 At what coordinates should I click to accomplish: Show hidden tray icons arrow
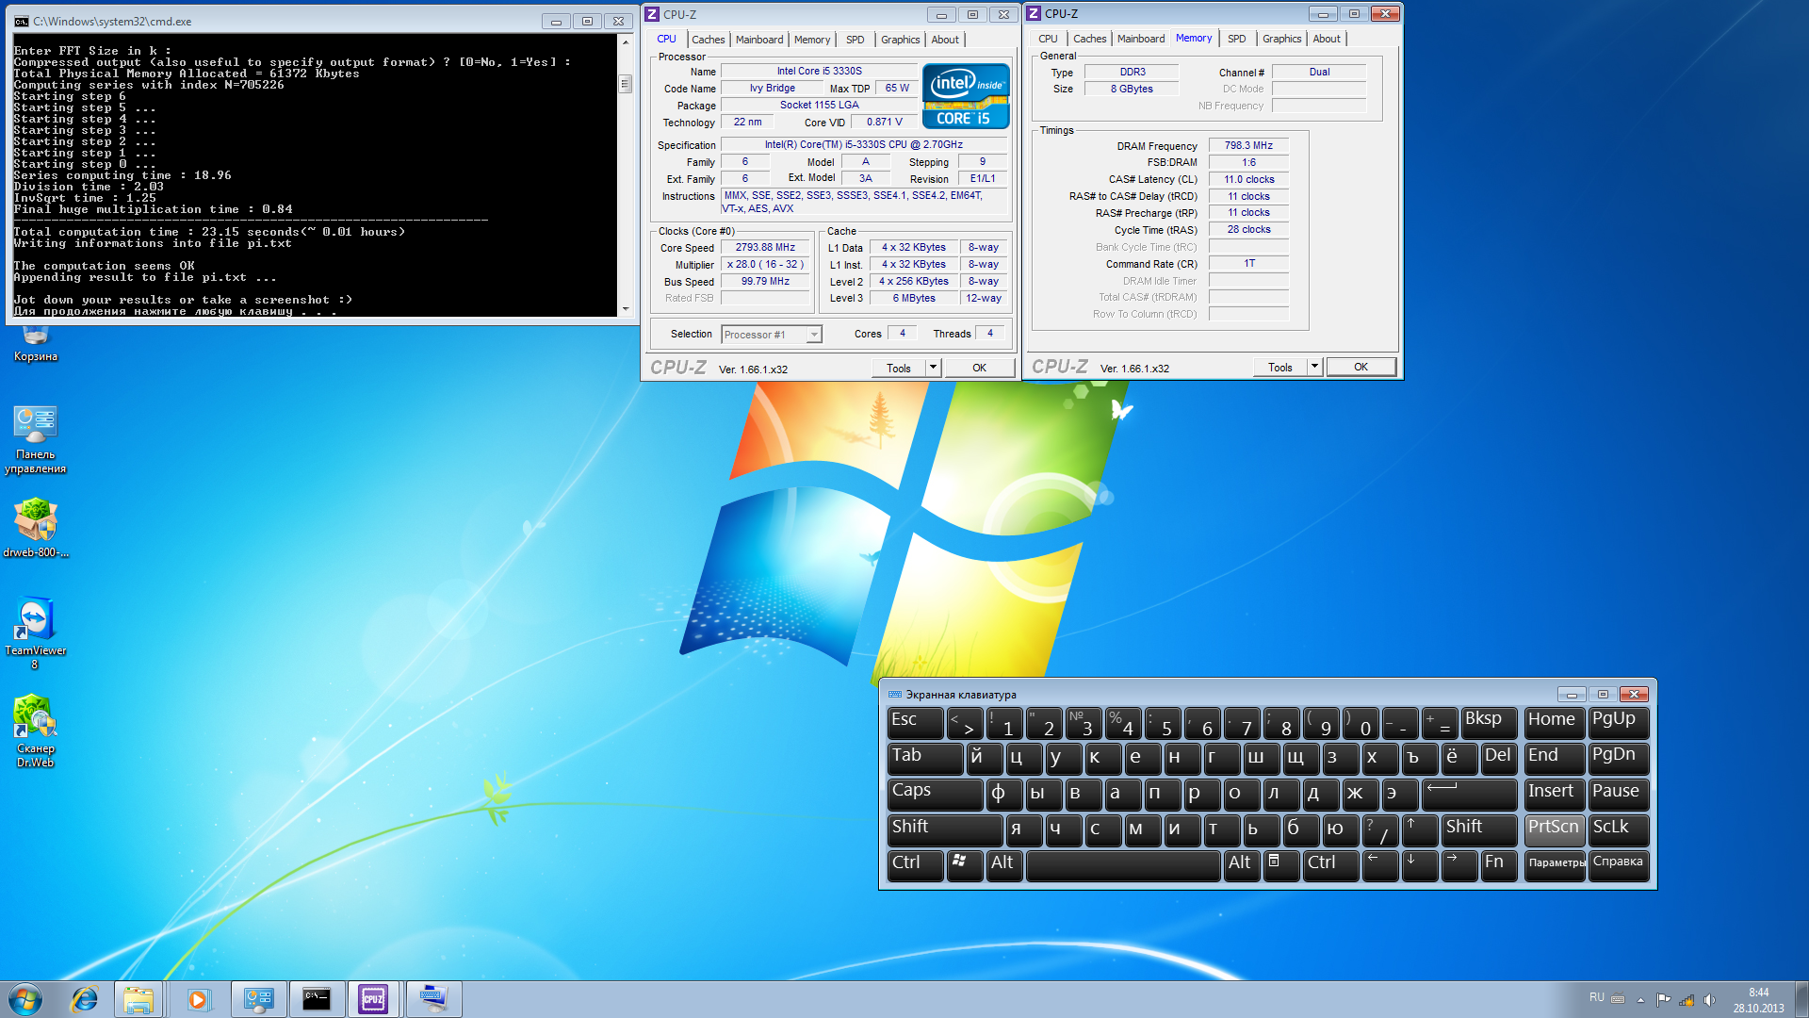tap(1640, 1000)
